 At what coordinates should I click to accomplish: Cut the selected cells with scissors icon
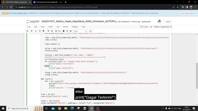[x=36, y=31]
